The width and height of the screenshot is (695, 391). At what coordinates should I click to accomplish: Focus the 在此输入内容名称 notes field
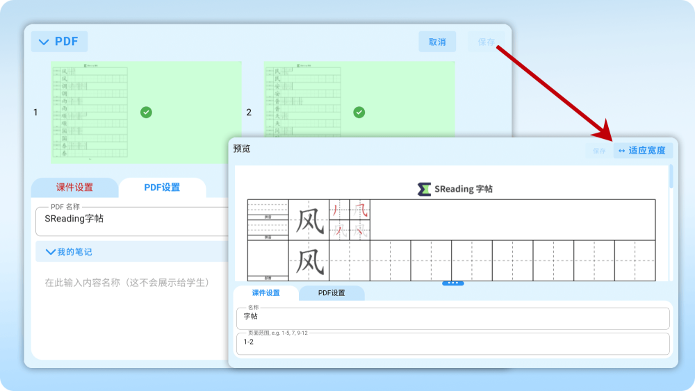[x=127, y=283]
